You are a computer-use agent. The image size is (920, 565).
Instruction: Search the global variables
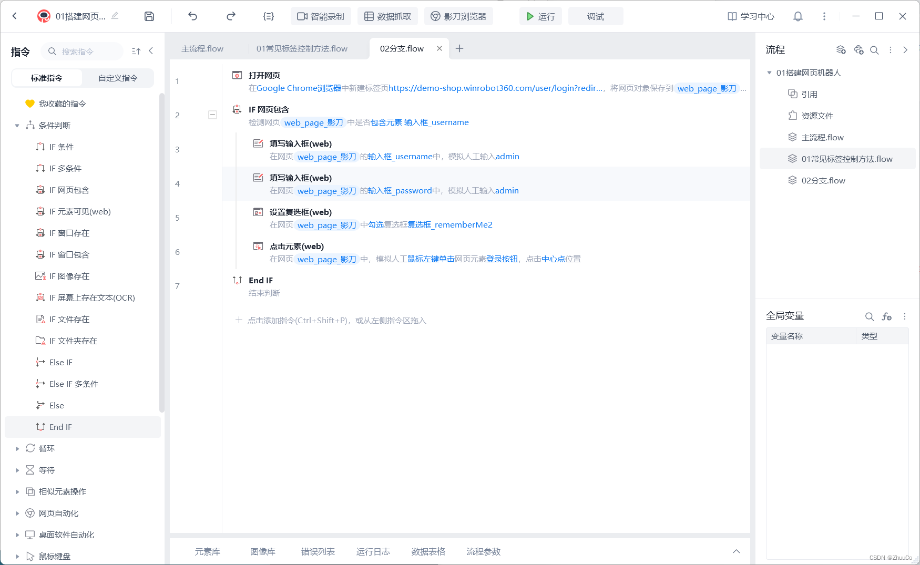pyautogui.click(x=870, y=316)
